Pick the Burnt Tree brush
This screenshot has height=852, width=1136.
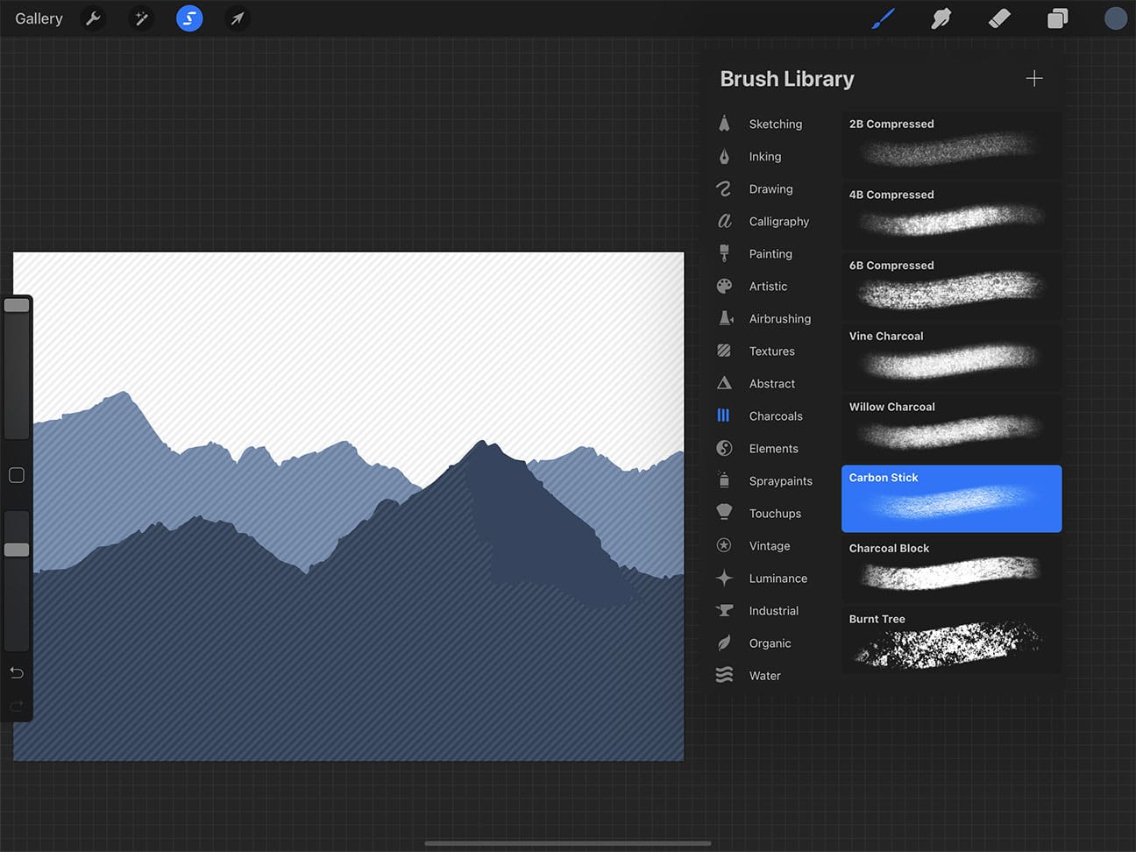pyautogui.click(x=951, y=640)
